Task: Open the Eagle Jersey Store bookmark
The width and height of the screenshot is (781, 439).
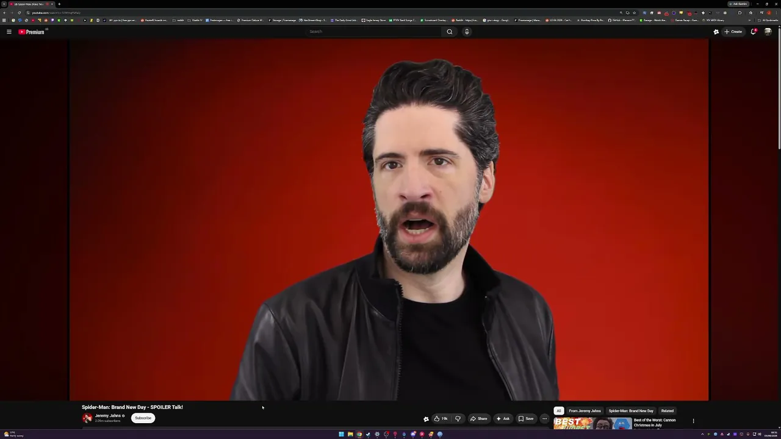Action: pos(373,20)
